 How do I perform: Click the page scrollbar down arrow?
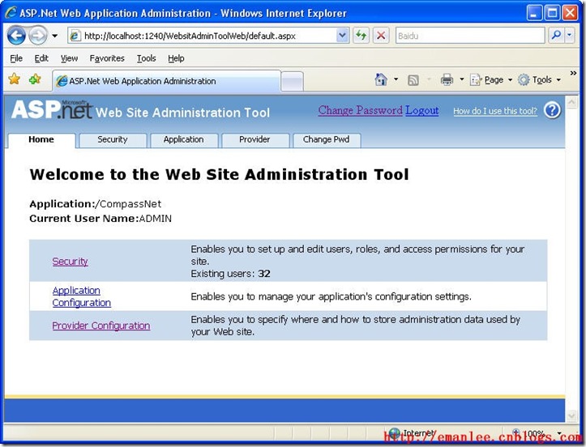pyautogui.click(x=571, y=415)
